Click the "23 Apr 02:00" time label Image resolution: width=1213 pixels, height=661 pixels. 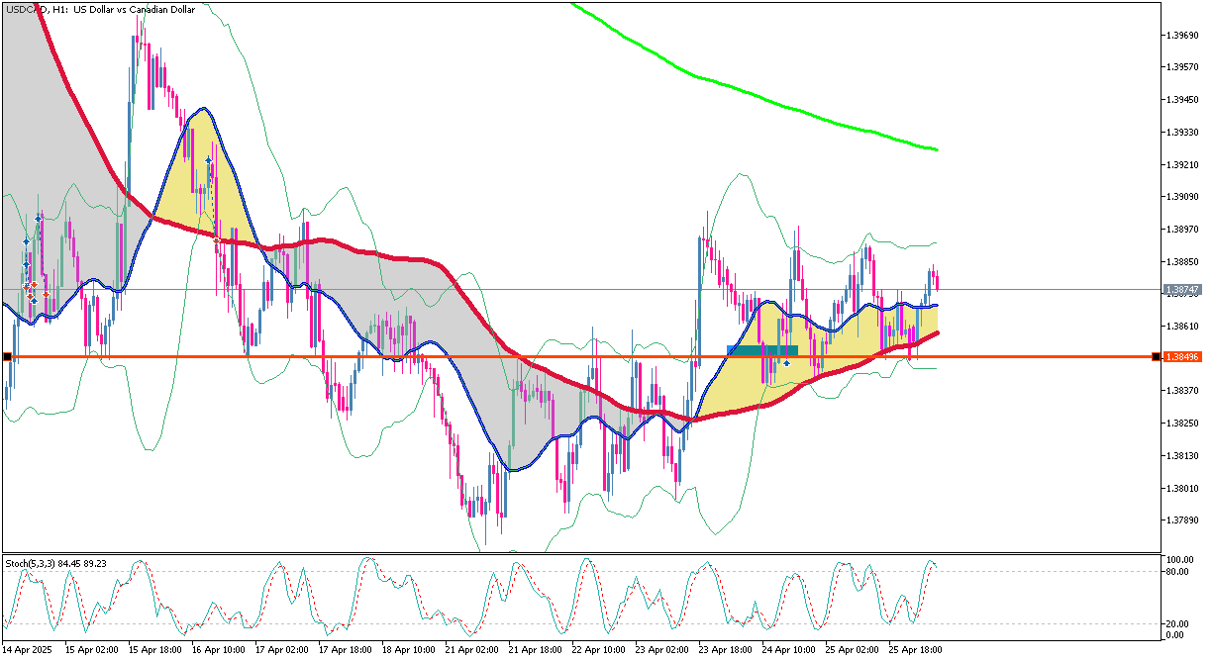pos(661,651)
